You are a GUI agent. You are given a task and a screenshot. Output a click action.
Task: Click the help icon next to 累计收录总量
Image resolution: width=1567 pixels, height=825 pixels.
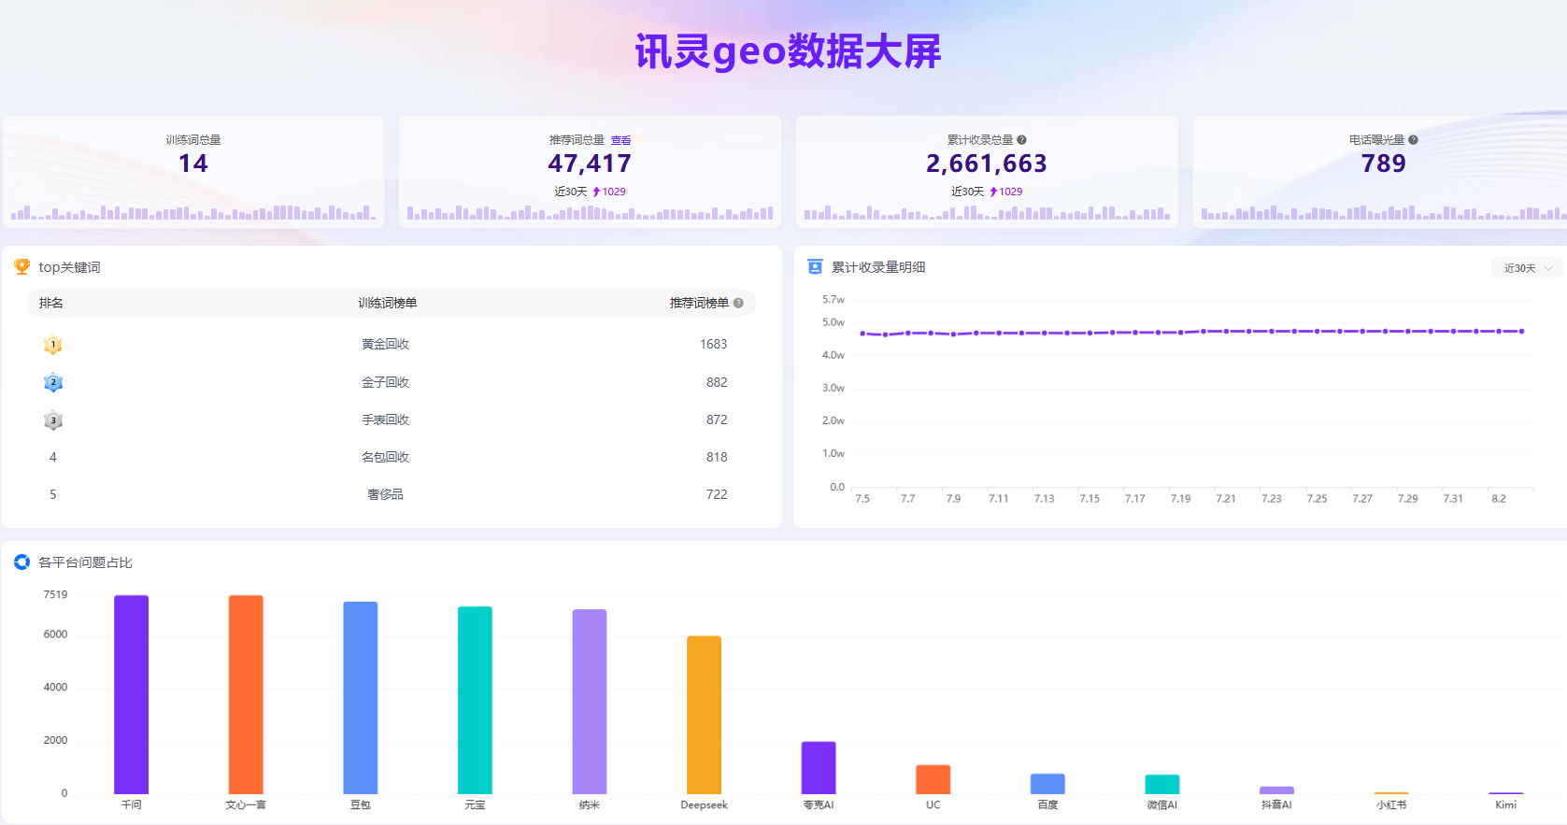1021,140
